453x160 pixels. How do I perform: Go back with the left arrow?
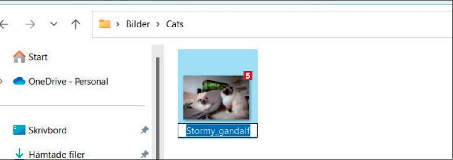click(4, 24)
